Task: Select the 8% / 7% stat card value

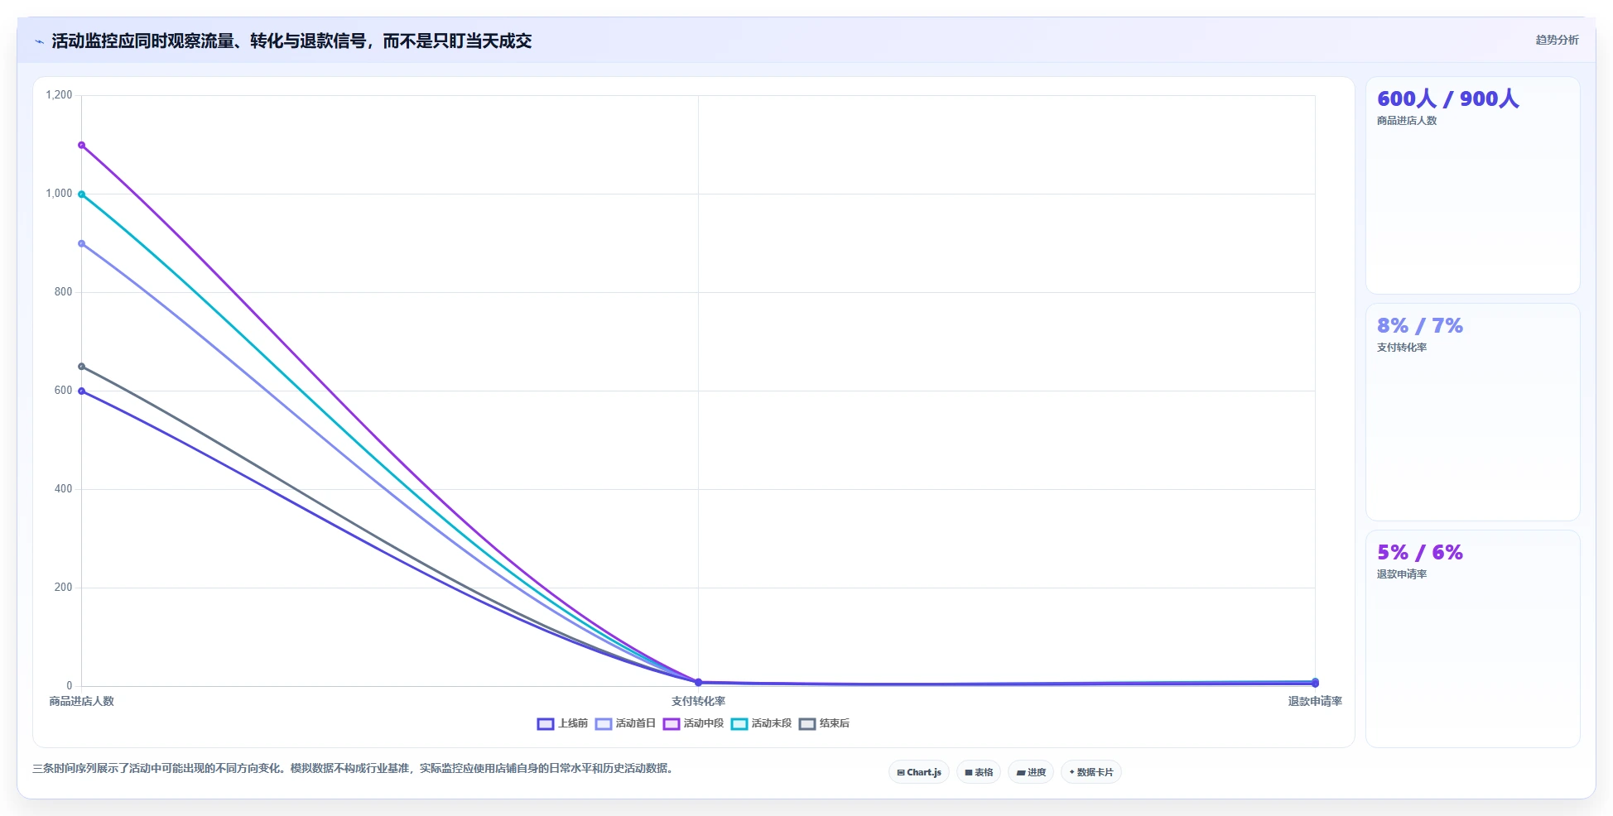Action: tap(1420, 325)
